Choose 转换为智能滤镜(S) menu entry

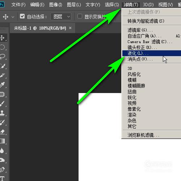[x=151, y=21]
